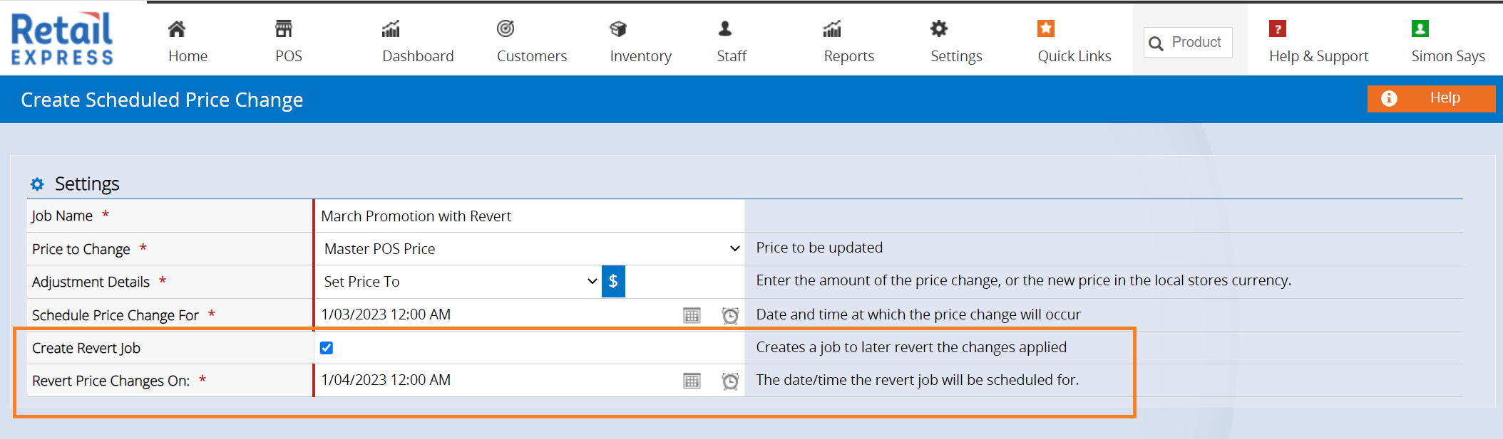Click the Inventory box icon
This screenshot has height=439, width=1503.
pos(618,28)
